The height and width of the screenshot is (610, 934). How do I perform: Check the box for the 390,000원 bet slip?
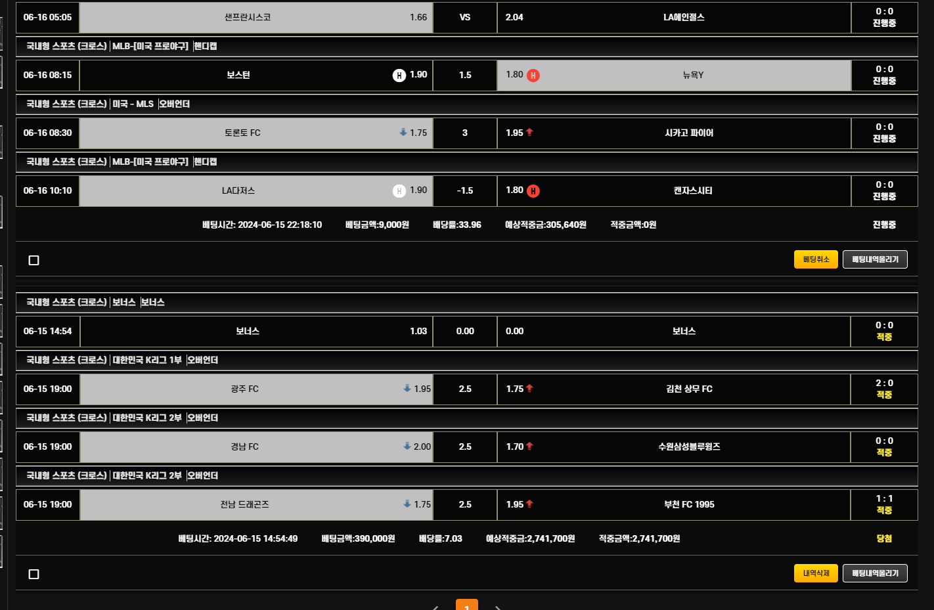[x=34, y=575]
